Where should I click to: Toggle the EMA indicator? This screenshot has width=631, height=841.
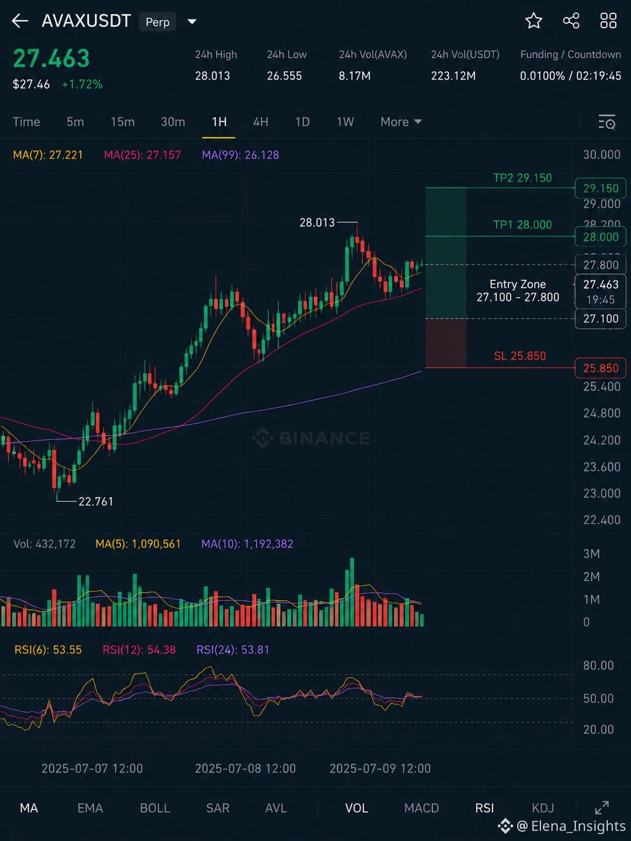tap(90, 808)
